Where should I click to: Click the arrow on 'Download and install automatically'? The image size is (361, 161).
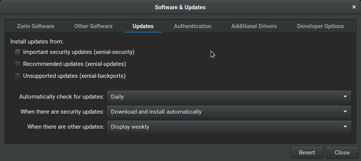345,112
